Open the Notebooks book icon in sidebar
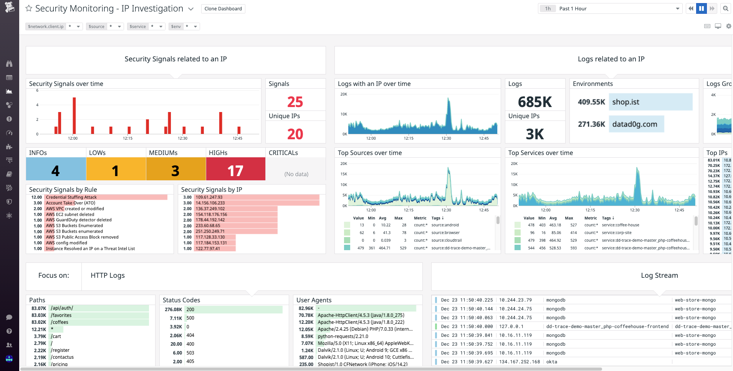 (x=9, y=174)
